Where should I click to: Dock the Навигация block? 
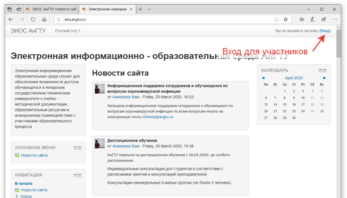point(80,175)
